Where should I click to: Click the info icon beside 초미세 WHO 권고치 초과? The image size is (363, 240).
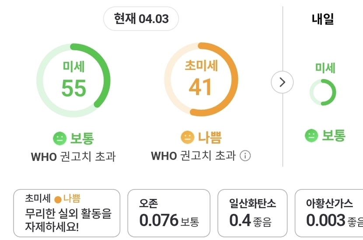coord(245,156)
